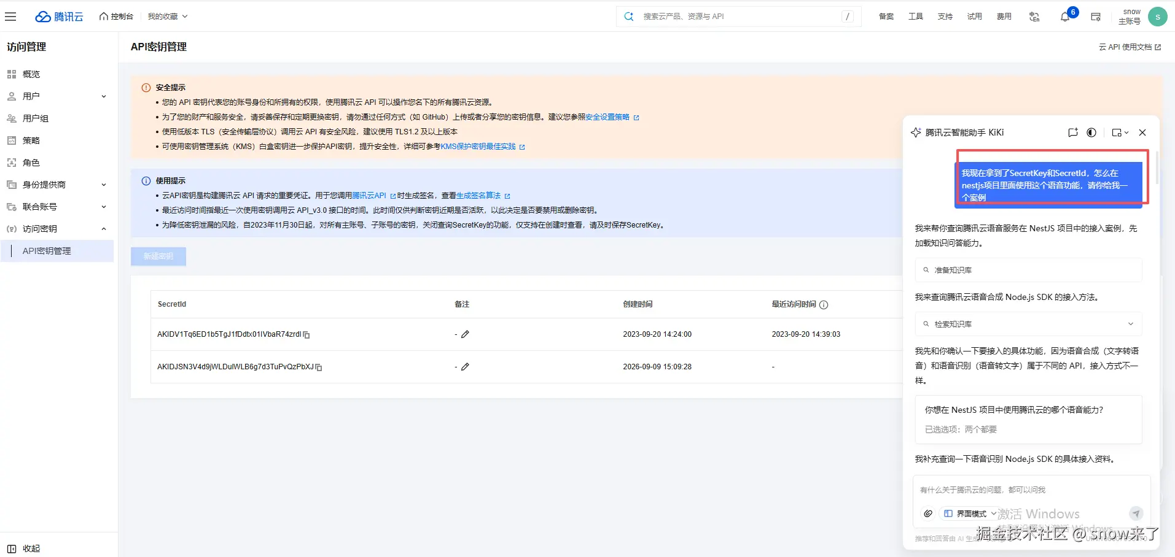Open the console settings card icon
The width and height of the screenshot is (1175, 557).
point(1096,17)
